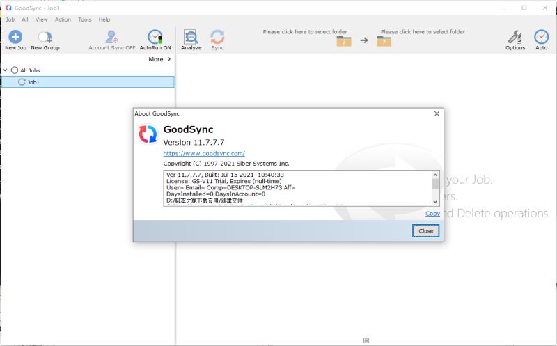Select the left folder icon

coord(344,41)
